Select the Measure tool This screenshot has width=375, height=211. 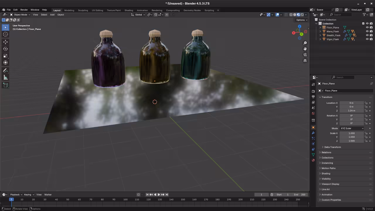[x=5, y=77]
